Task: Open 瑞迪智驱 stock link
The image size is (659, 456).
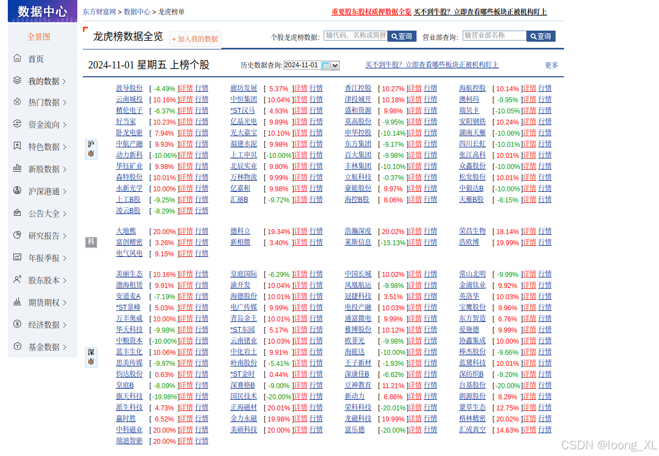Action: click(130, 441)
